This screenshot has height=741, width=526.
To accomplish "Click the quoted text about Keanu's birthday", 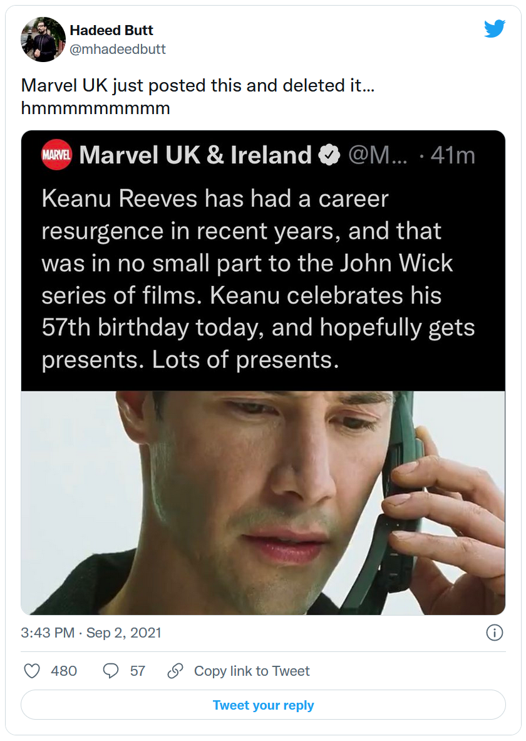I will tap(258, 278).
